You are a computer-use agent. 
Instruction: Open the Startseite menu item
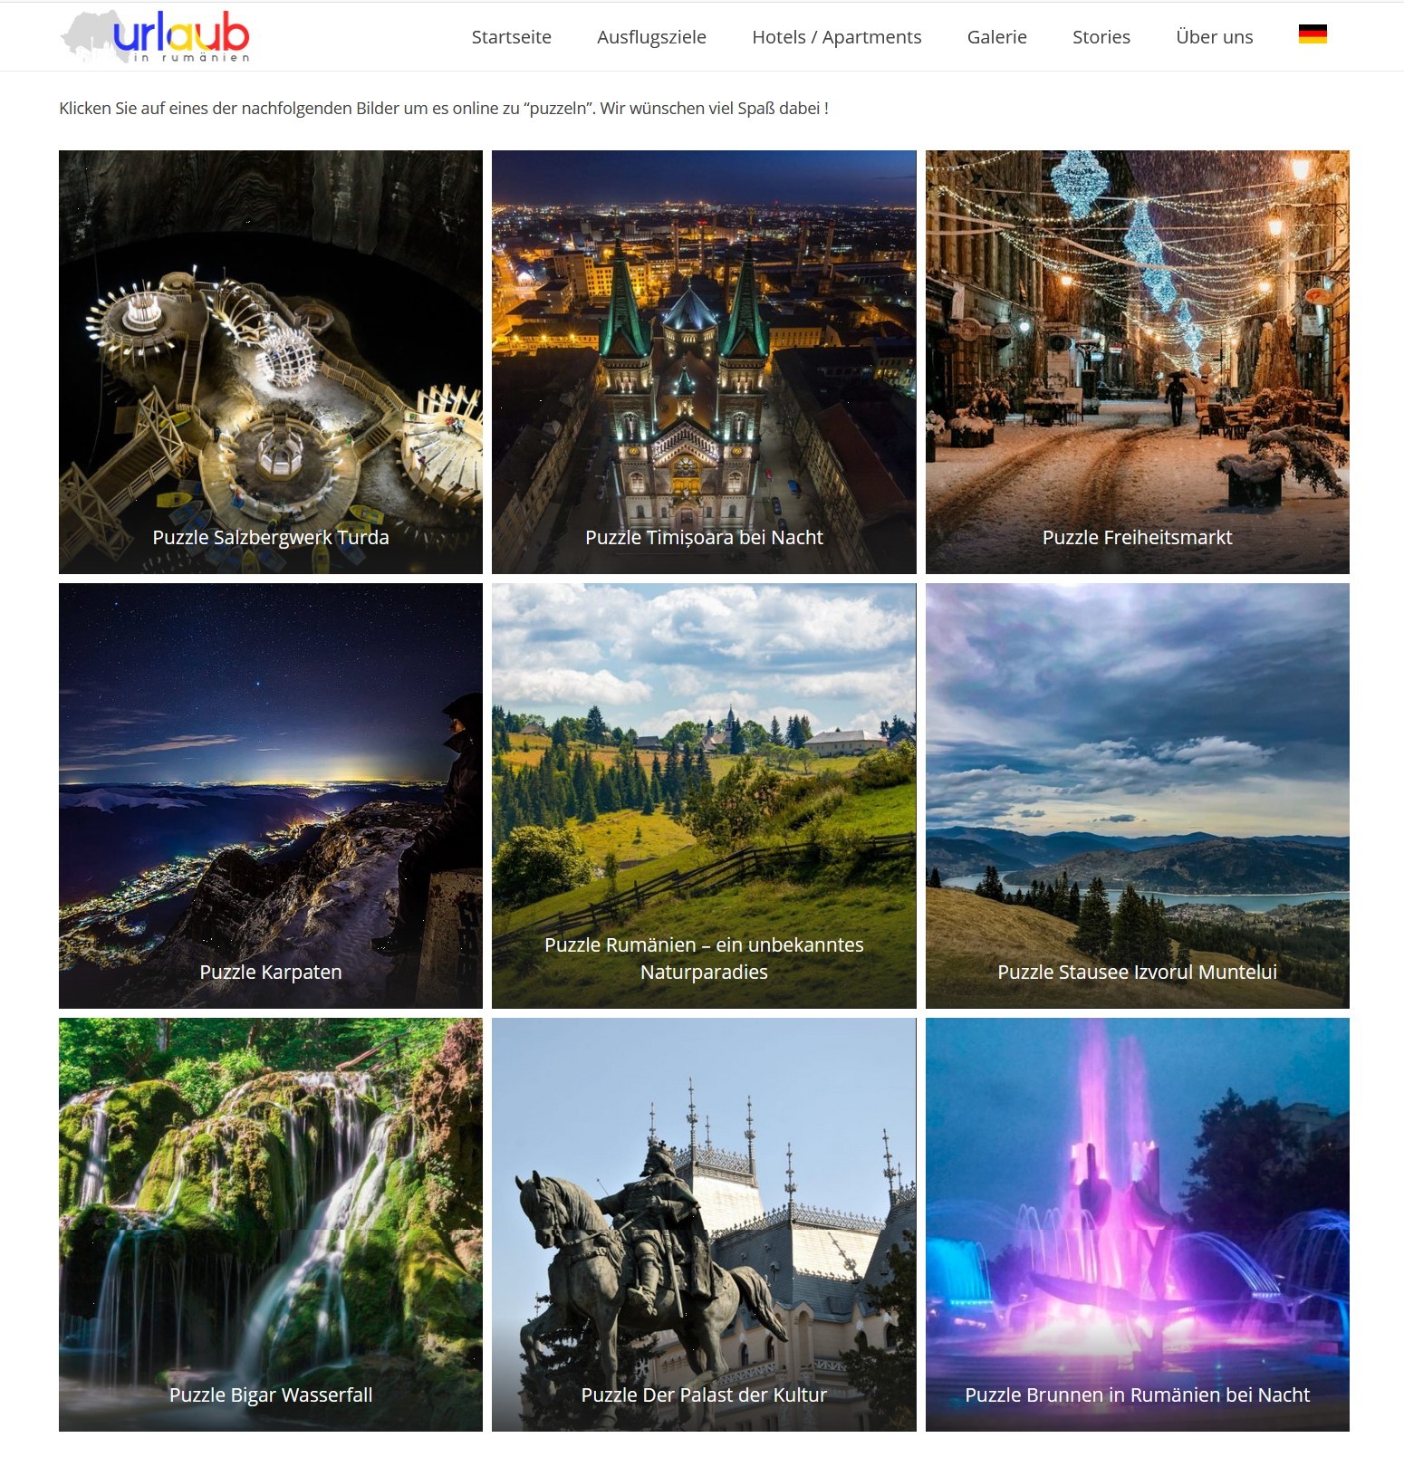tap(511, 37)
